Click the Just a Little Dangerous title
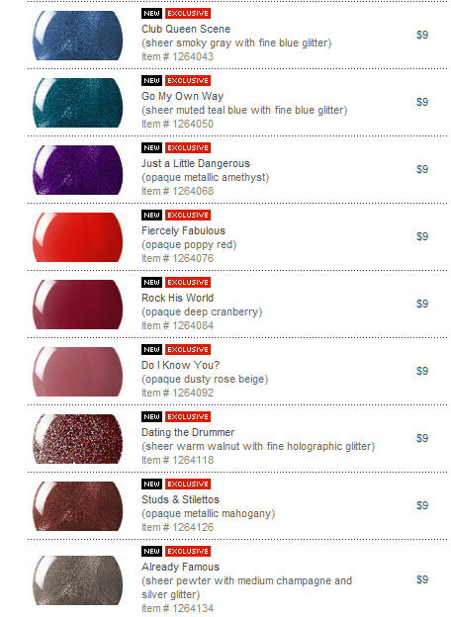Screen dimensions: 451x617 pyautogui.click(x=196, y=164)
